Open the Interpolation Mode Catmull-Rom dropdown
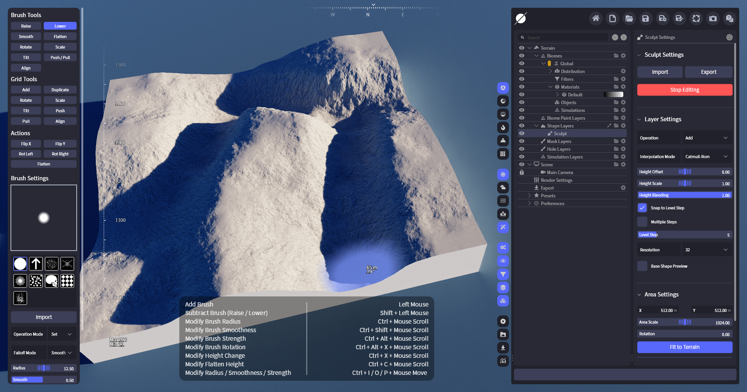Screen dimensions: 747x392 click(x=706, y=157)
